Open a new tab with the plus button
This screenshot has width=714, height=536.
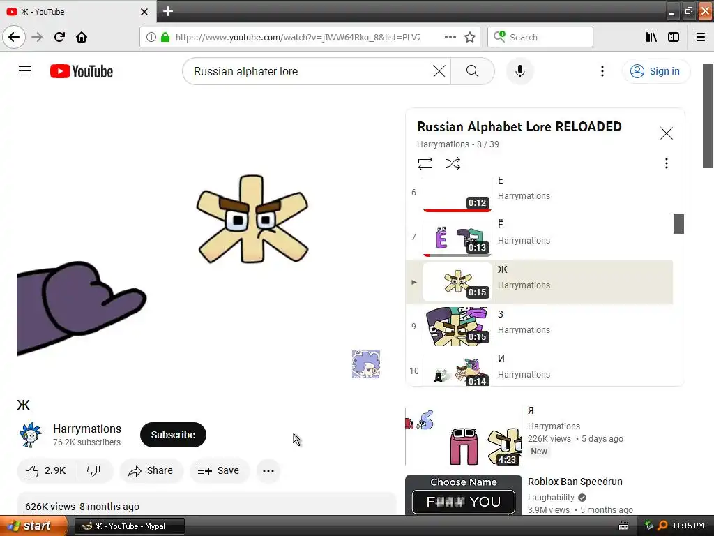(x=168, y=11)
